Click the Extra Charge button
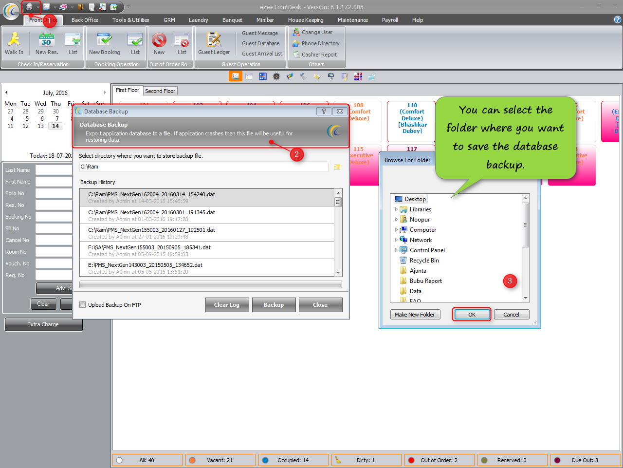623x468 pixels. [x=43, y=324]
